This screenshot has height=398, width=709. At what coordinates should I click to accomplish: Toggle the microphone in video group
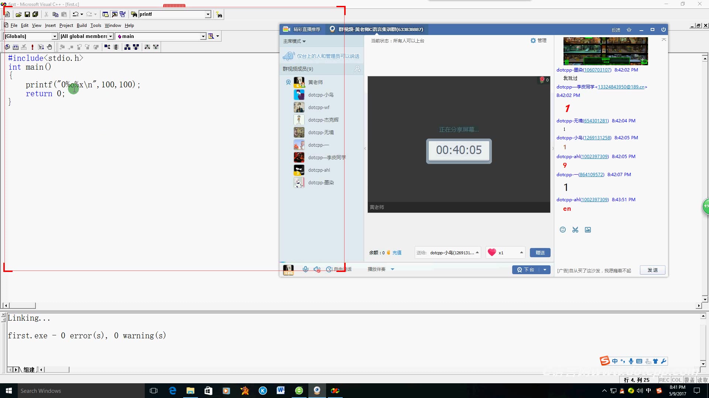tap(305, 269)
